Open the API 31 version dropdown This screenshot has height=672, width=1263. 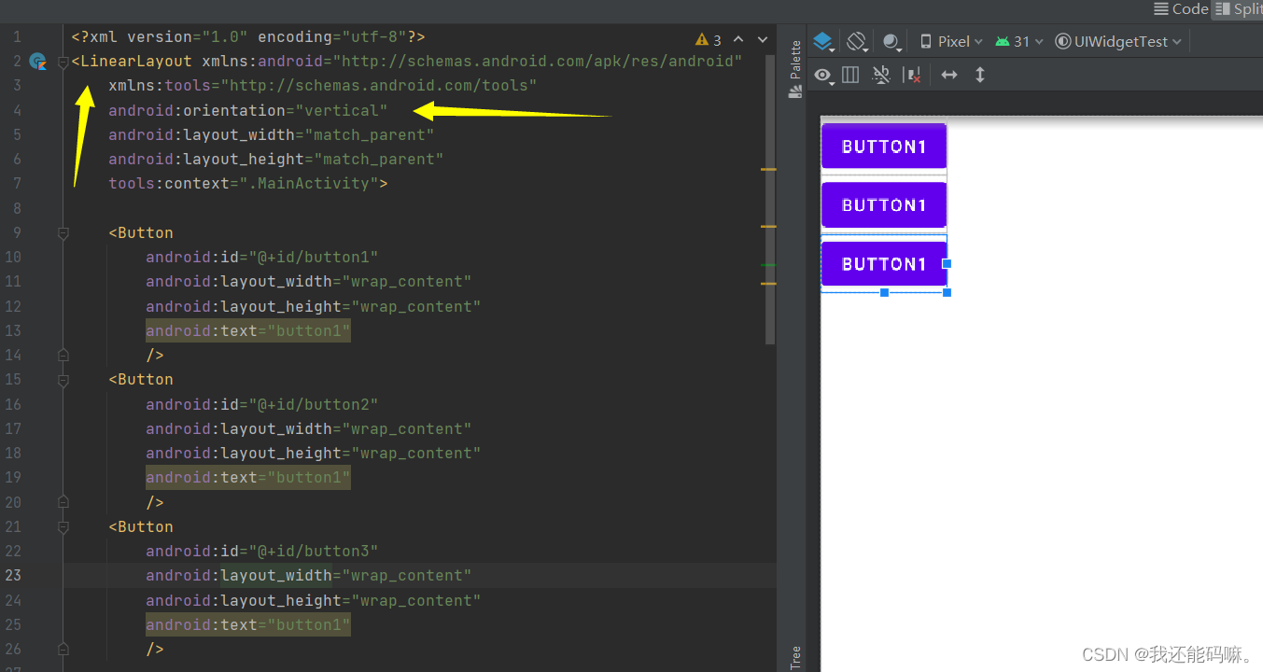point(1019,41)
